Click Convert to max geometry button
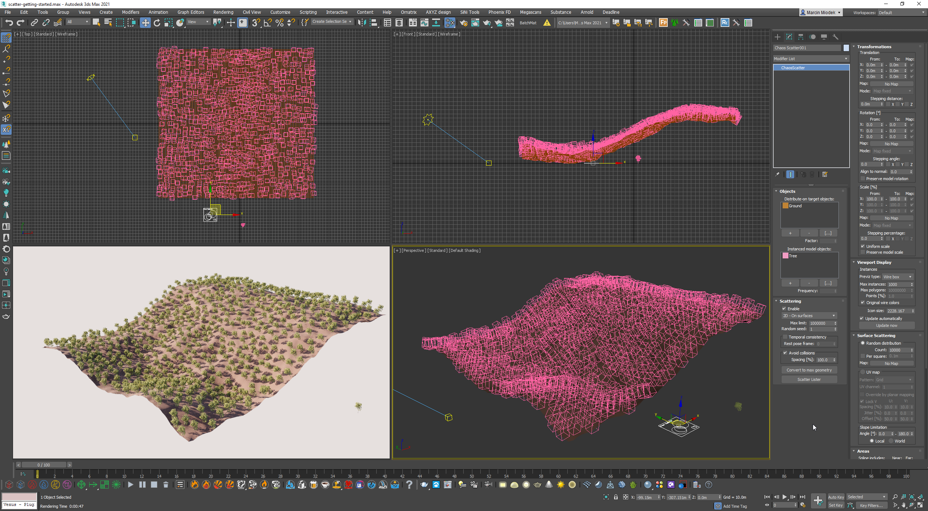This screenshot has width=928, height=511. (x=809, y=370)
